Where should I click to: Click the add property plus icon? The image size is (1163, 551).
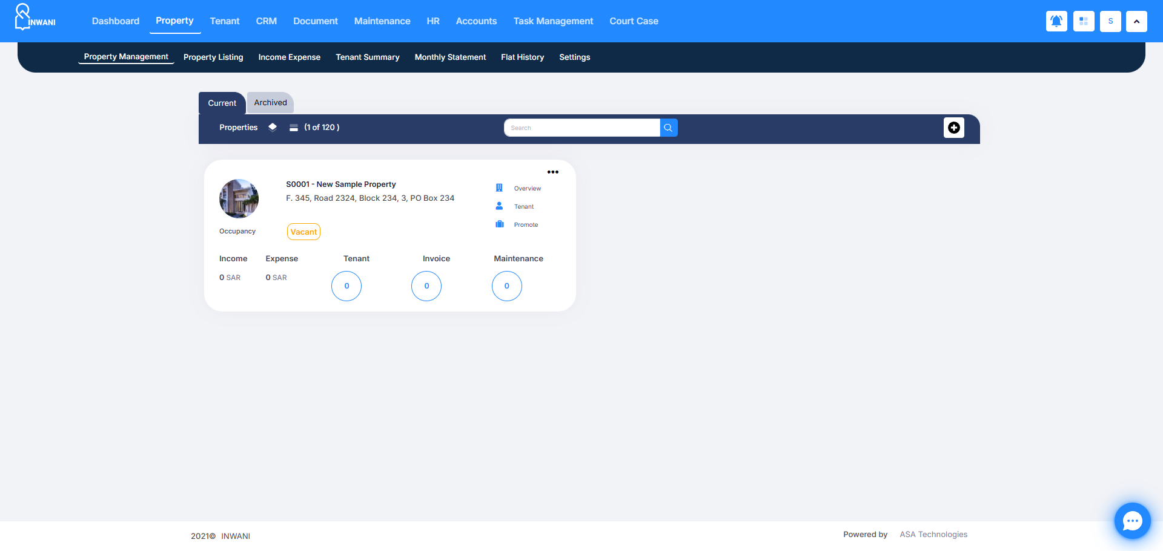953,128
